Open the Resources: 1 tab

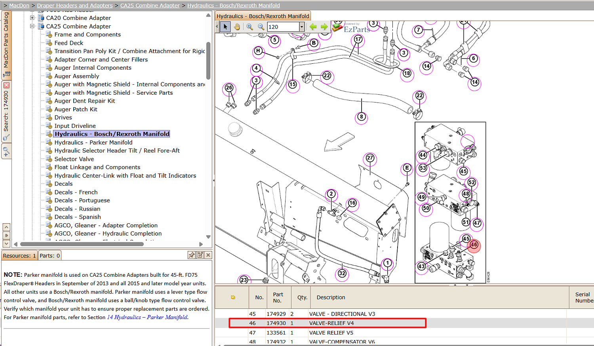pos(19,256)
